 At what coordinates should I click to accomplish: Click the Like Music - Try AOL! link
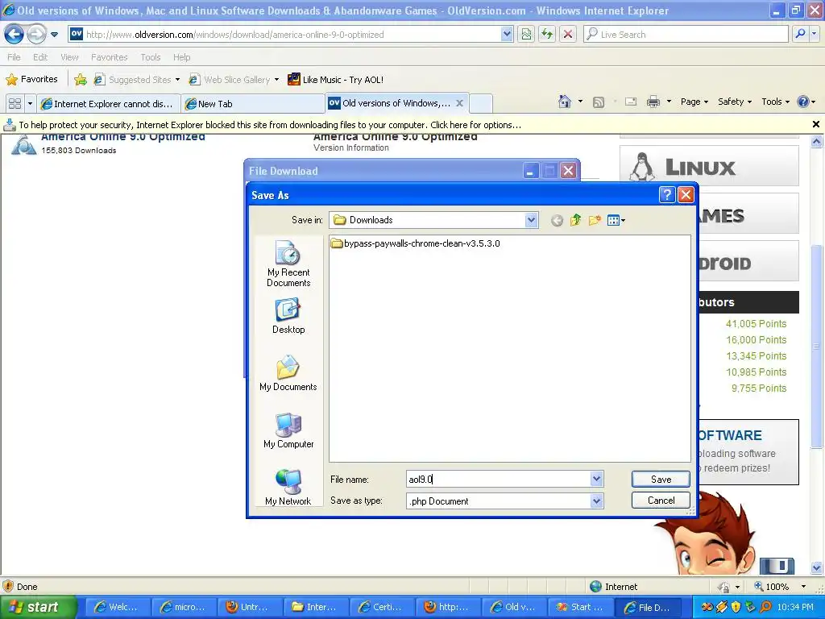coord(336,80)
